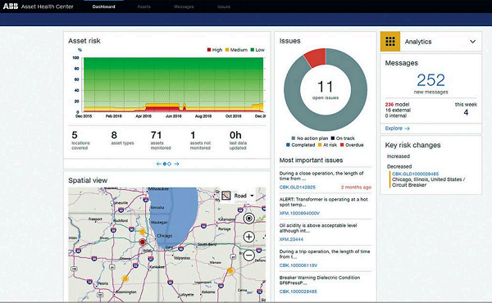Select the first carousel page dot

coord(165,164)
